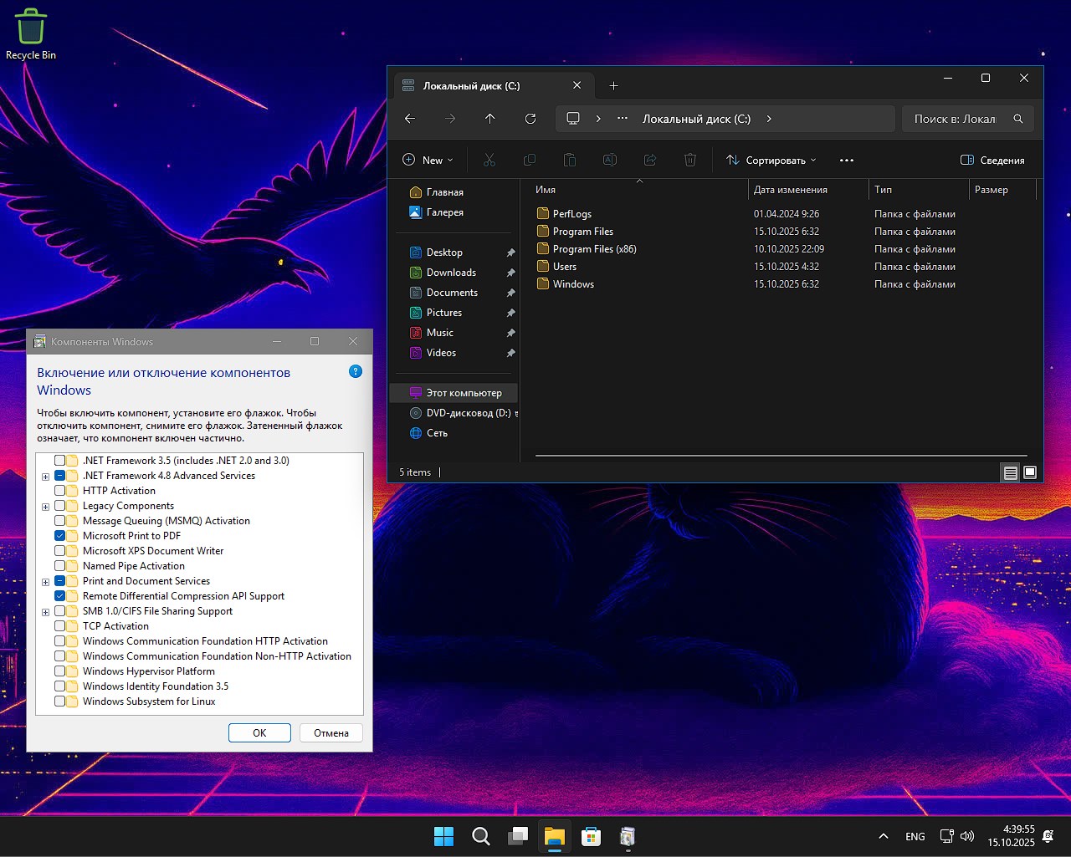The height and width of the screenshot is (857, 1071).
Task: Uncheck Microsoft Print to PDF
Action: 60,536
